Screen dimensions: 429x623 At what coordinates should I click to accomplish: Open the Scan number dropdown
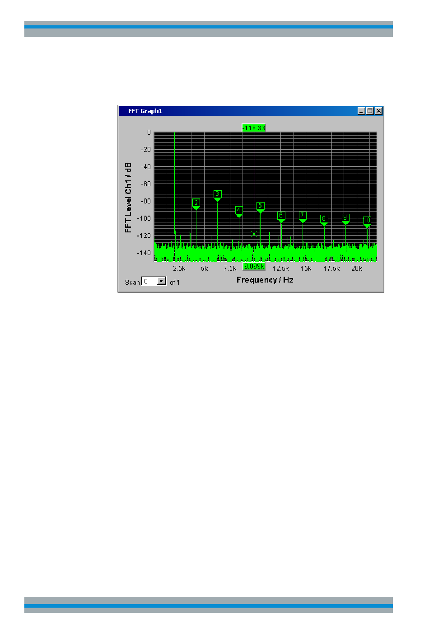[161, 281]
